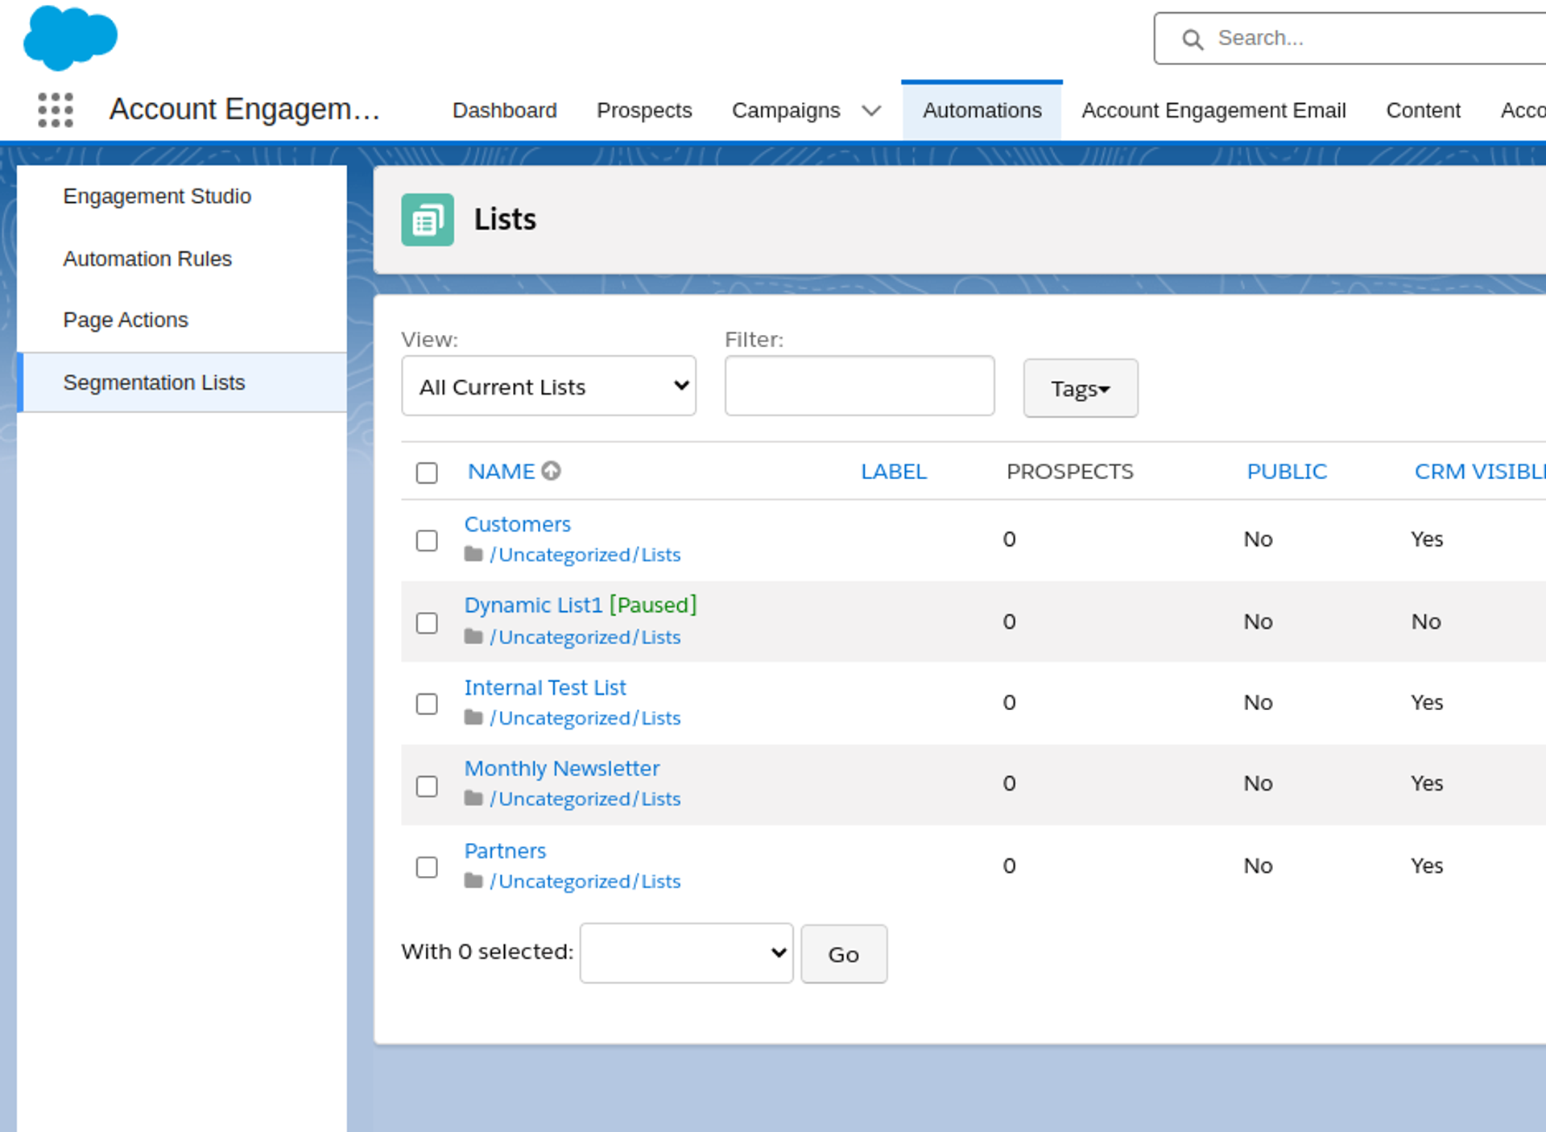Open the With 0 selected action dropdown
Viewport: 1546px width, 1132px height.
point(686,953)
